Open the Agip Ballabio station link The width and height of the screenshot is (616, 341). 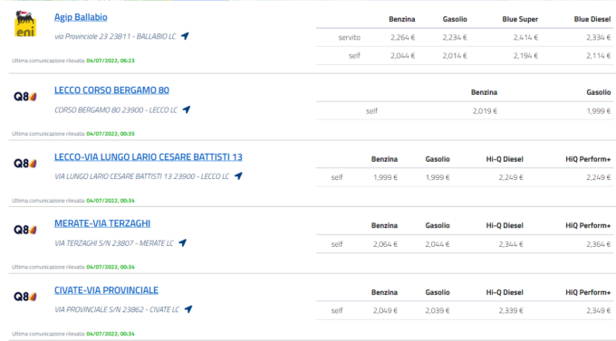click(81, 17)
